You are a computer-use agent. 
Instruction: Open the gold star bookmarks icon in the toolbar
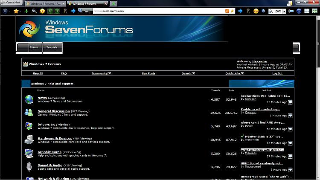point(16,11)
